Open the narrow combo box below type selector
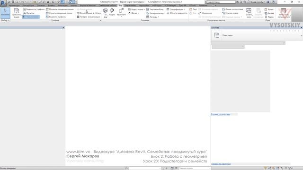Viewport: 303px width, 170px height. (228, 47)
